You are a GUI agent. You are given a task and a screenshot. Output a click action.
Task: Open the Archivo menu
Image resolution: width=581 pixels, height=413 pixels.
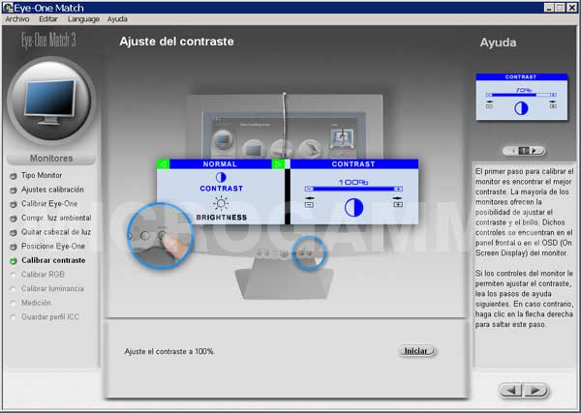pyautogui.click(x=17, y=19)
